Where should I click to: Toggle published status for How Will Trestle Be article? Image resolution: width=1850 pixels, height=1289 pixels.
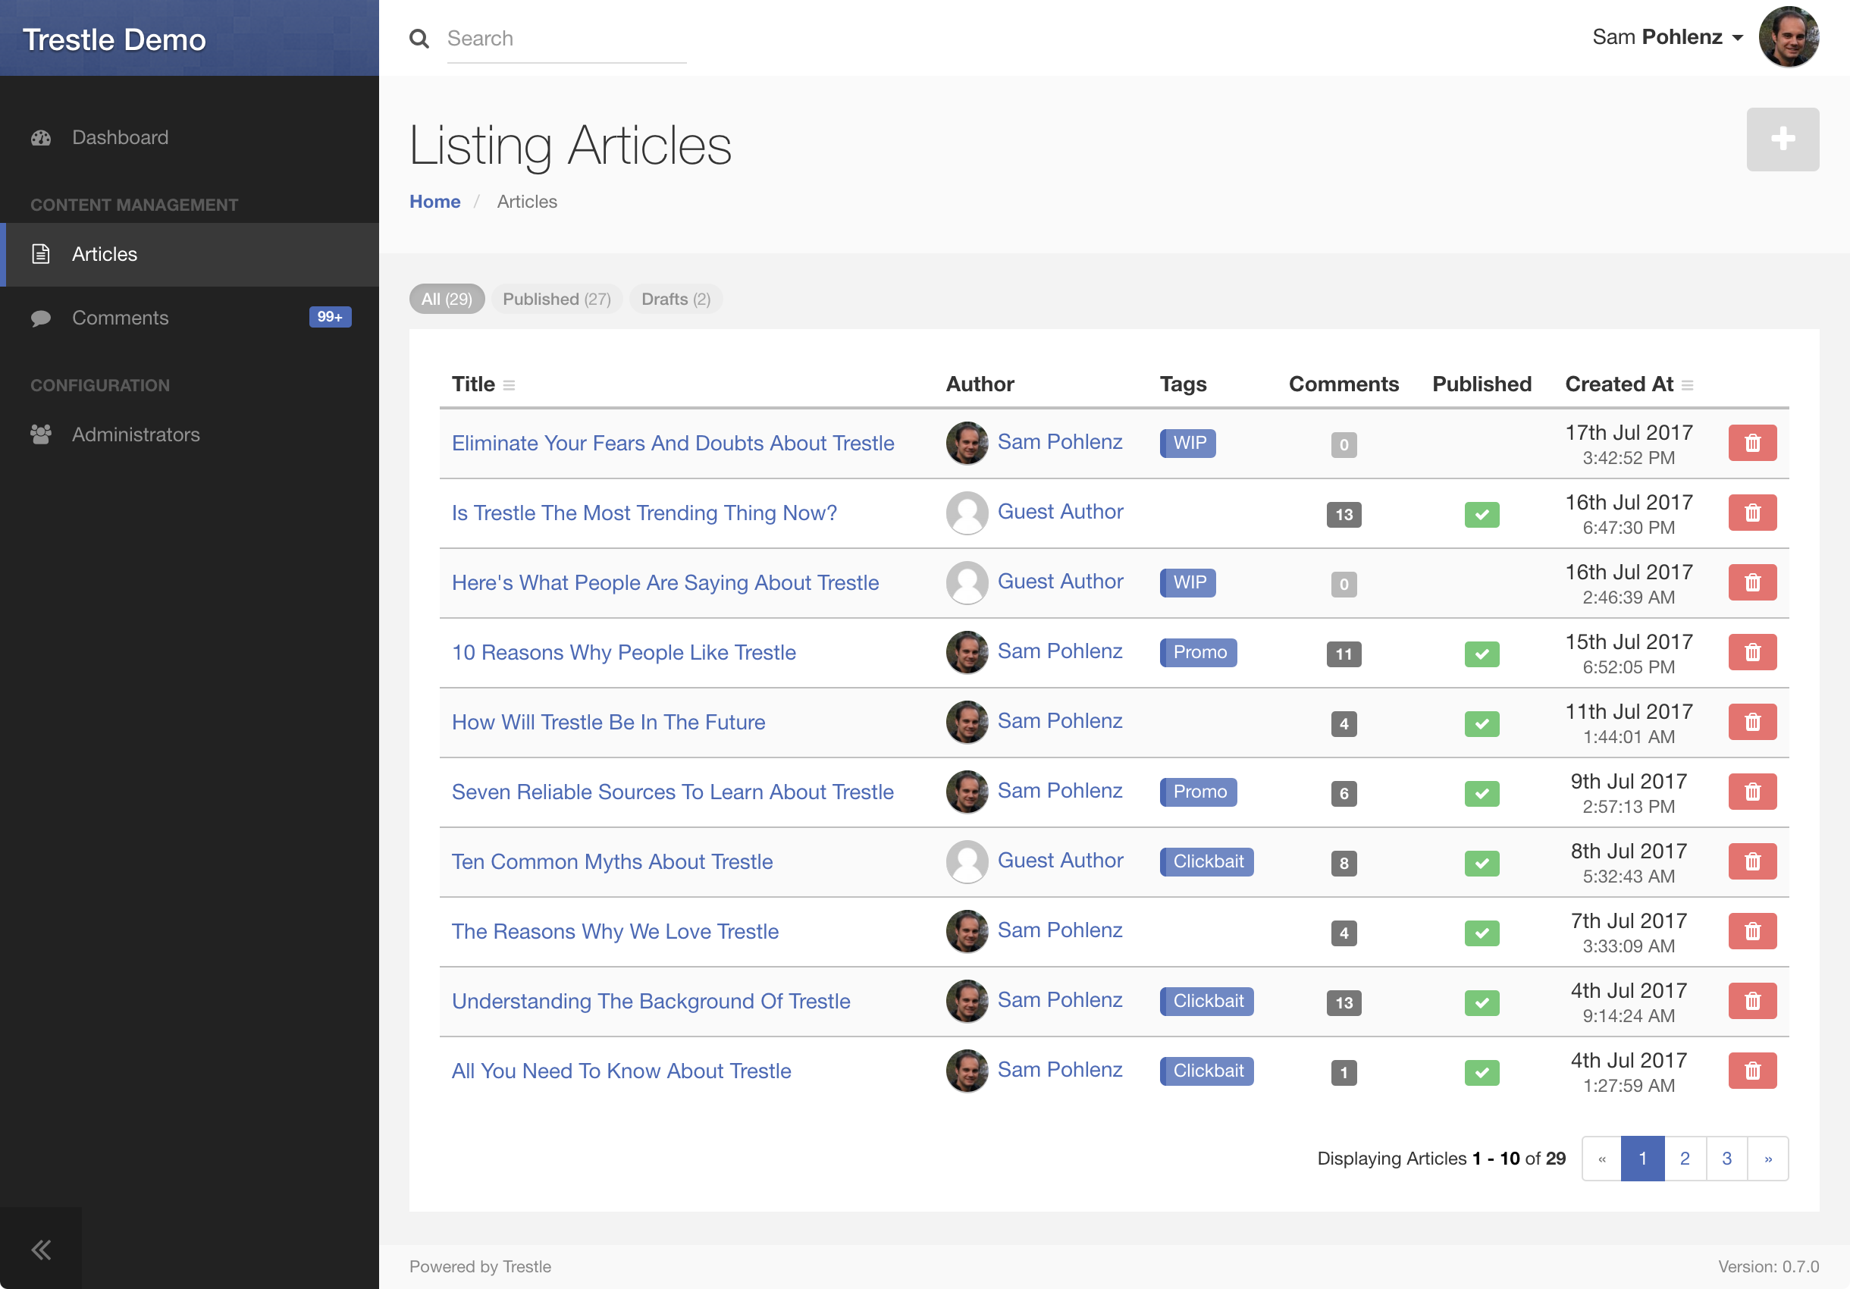1482,723
